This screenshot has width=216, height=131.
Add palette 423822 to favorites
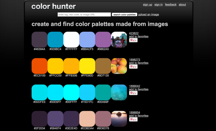click(x=139, y=36)
